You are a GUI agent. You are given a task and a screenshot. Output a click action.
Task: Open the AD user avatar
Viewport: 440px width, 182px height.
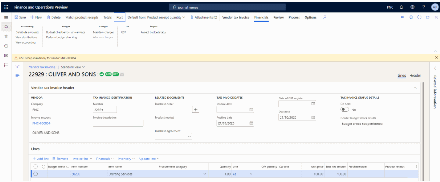pyautogui.click(x=435, y=7)
